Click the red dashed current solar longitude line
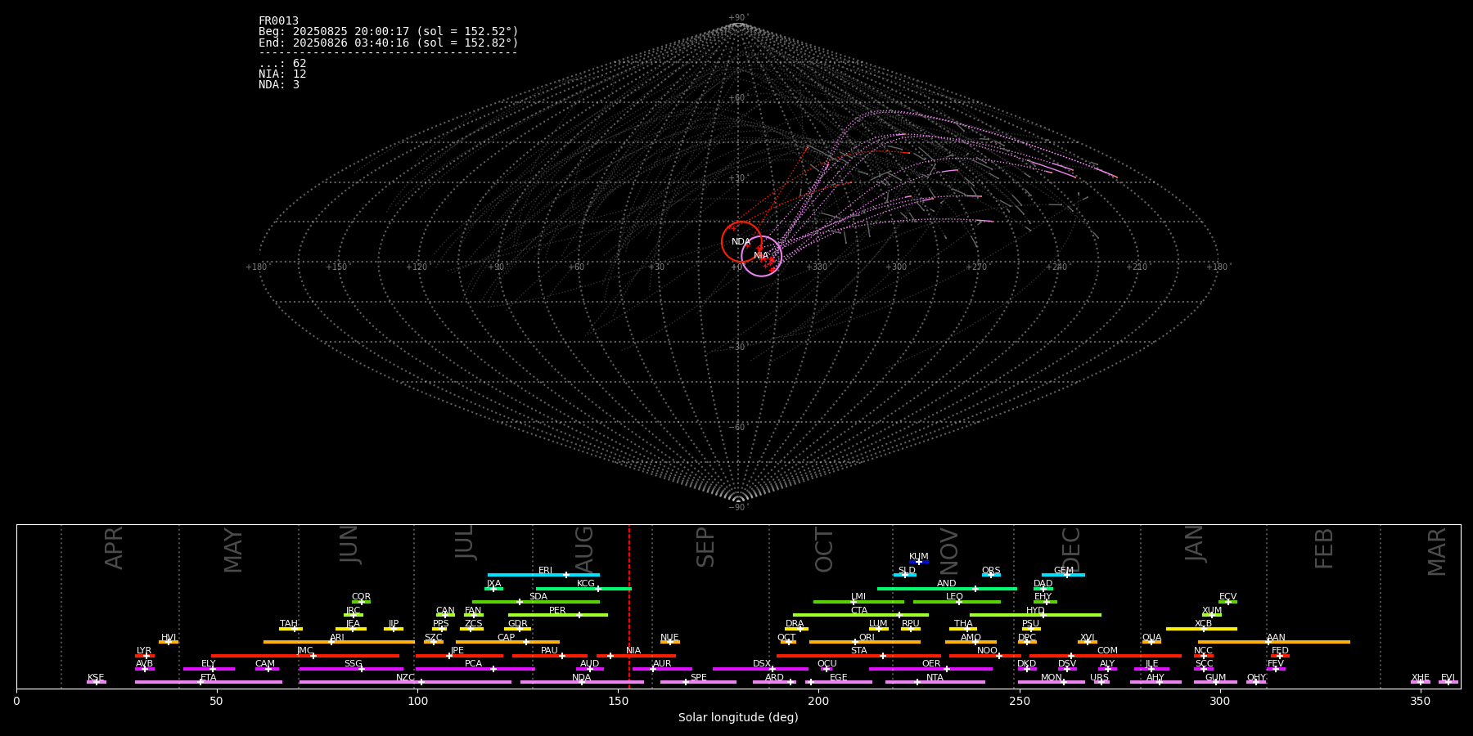This screenshot has width=1473, height=736. 629,606
